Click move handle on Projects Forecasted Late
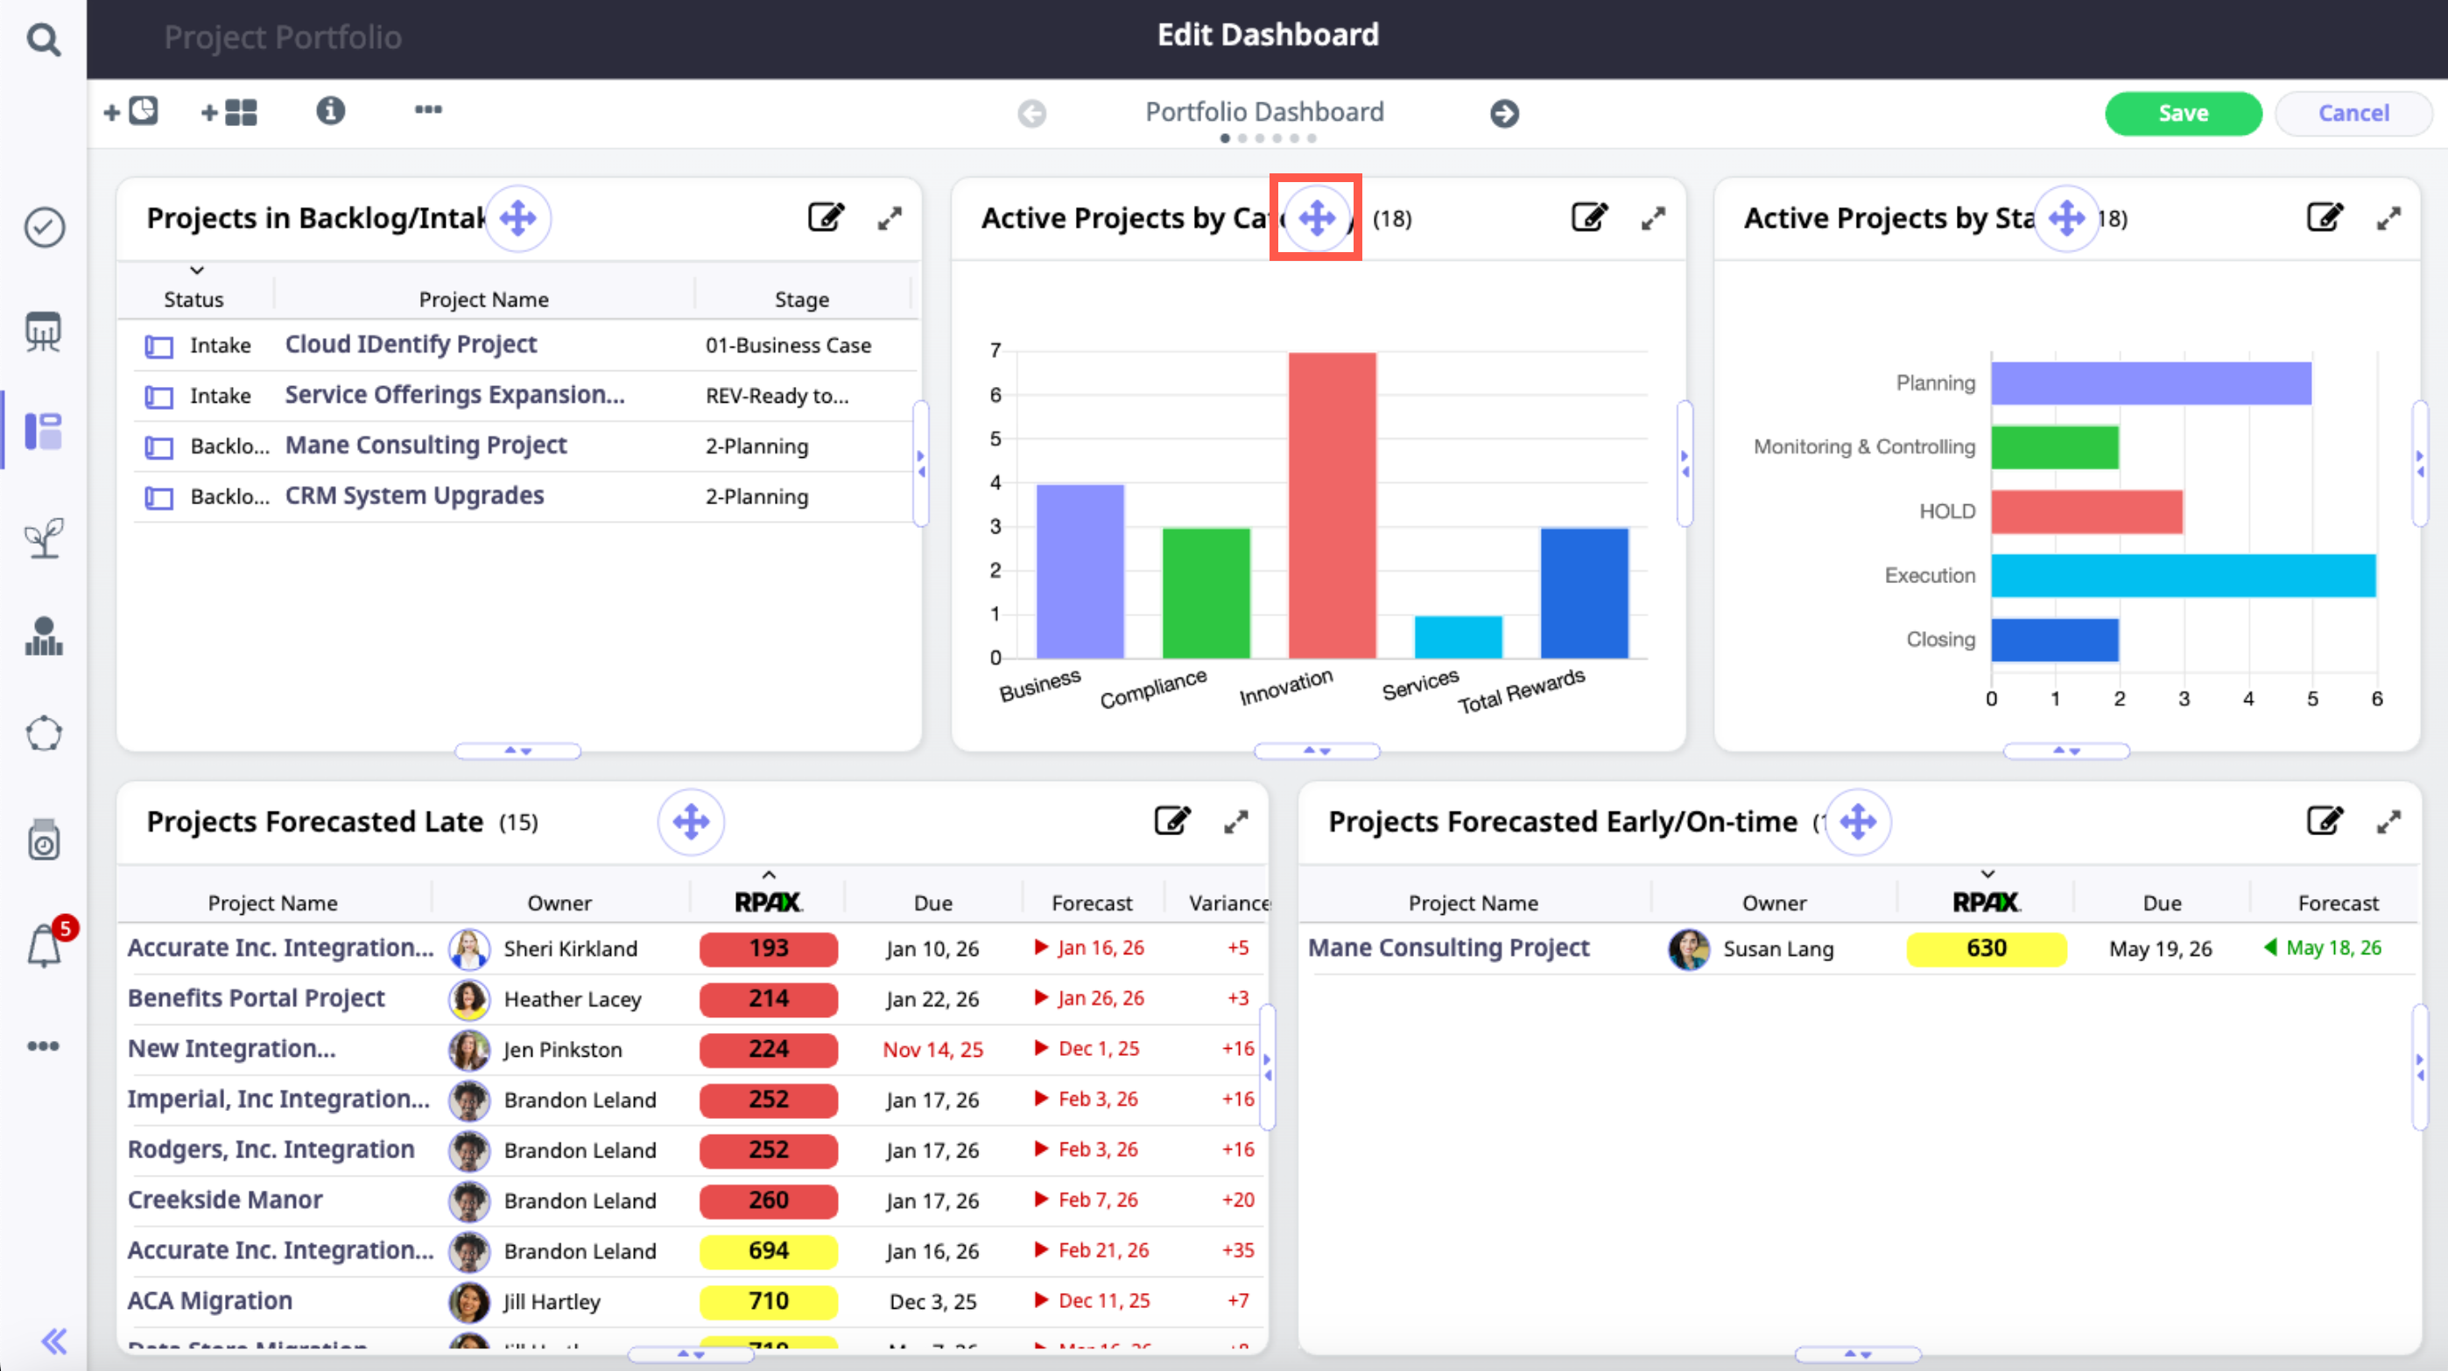The height and width of the screenshot is (1371, 2448). pyautogui.click(x=691, y=822)
